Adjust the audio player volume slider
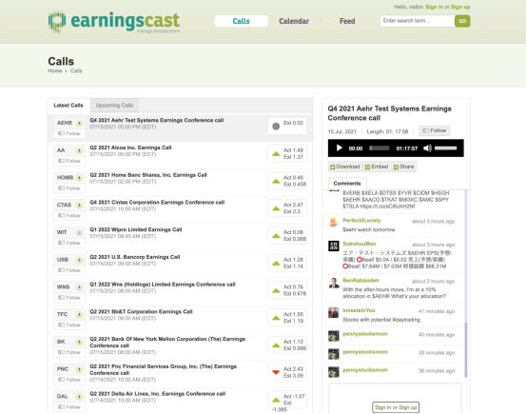This screenshot has height=414, width=527. coord(445,148)
